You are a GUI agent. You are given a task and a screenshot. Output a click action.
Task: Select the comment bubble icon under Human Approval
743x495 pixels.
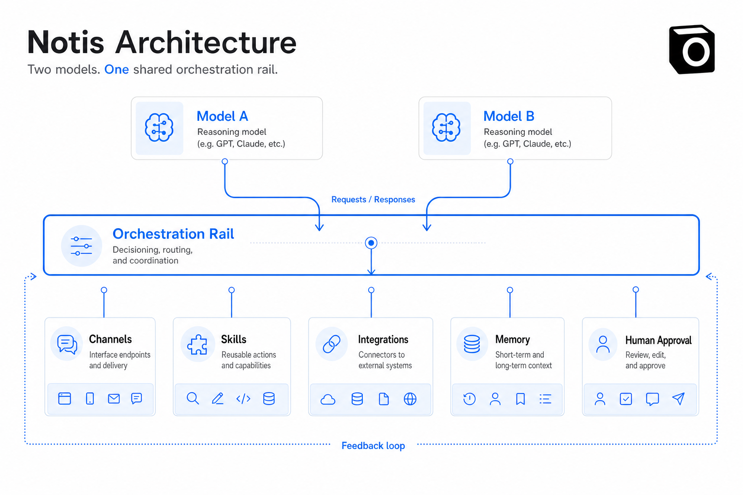[653, 399]
